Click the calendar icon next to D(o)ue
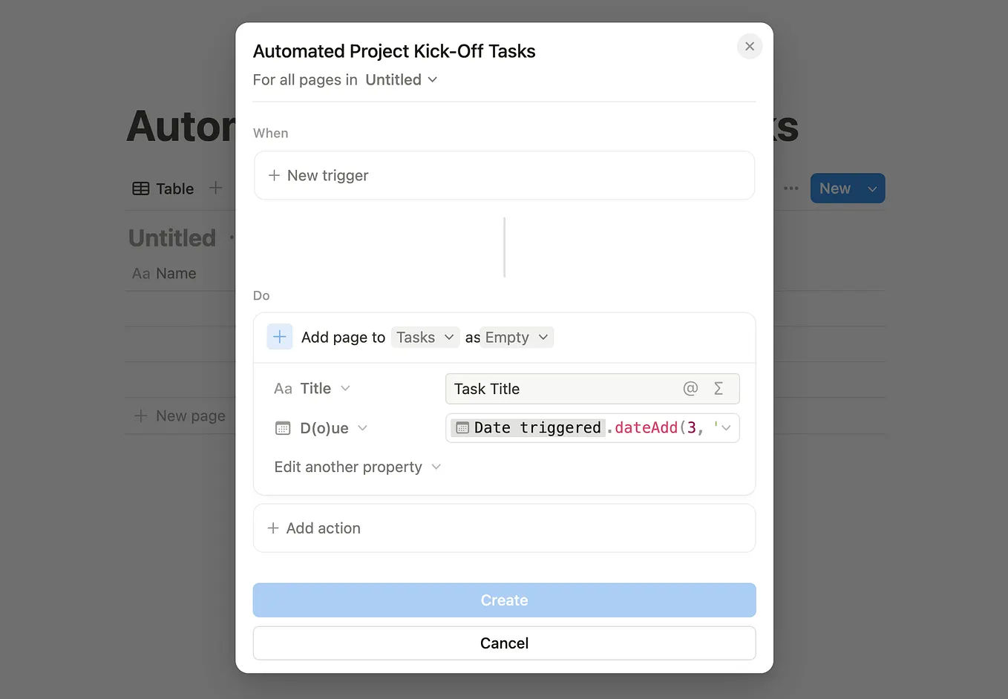Image resolution: width=1008 pixels, height=699 pixels. point(283,428)
